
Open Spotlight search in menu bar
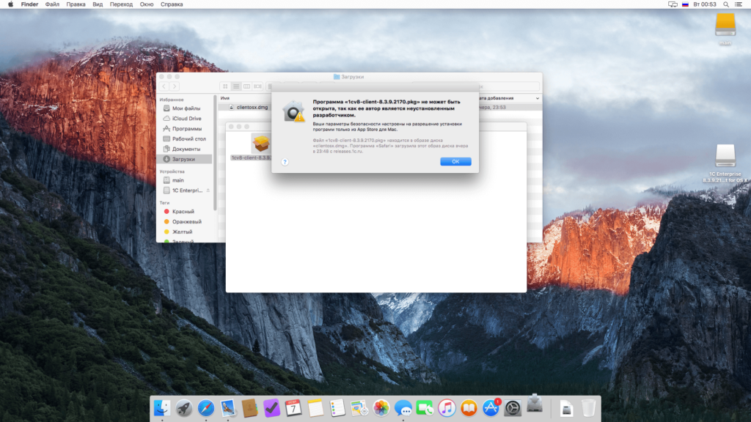726,4
